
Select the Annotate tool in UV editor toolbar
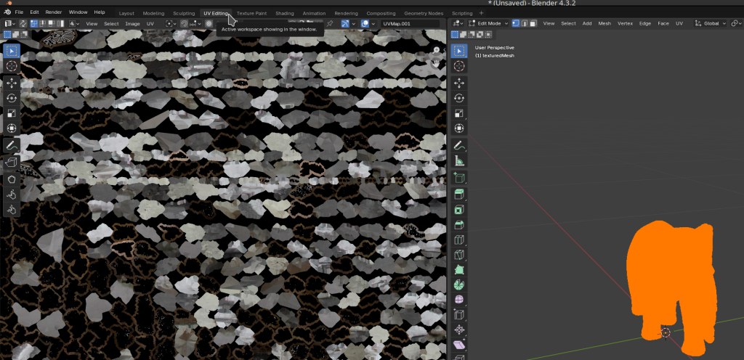12,145
